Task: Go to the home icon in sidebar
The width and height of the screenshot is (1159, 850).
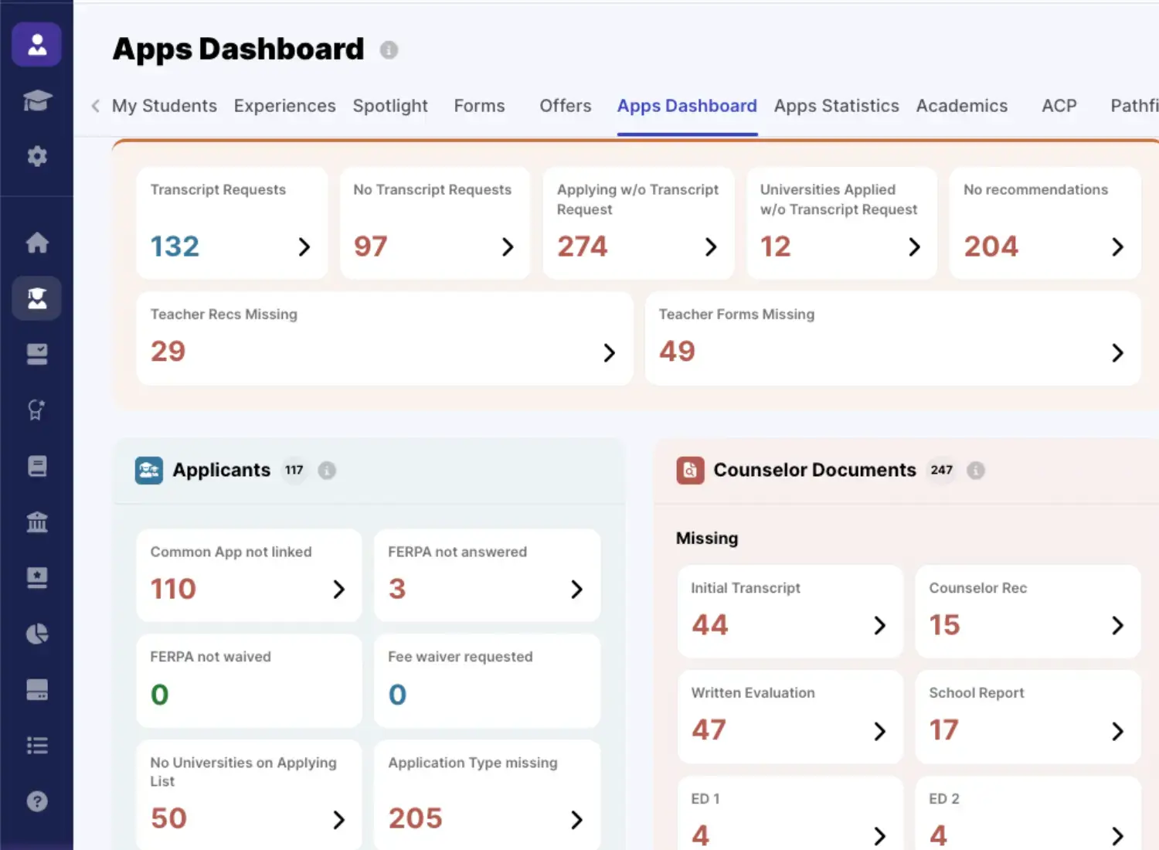Action: coord(36,243)
